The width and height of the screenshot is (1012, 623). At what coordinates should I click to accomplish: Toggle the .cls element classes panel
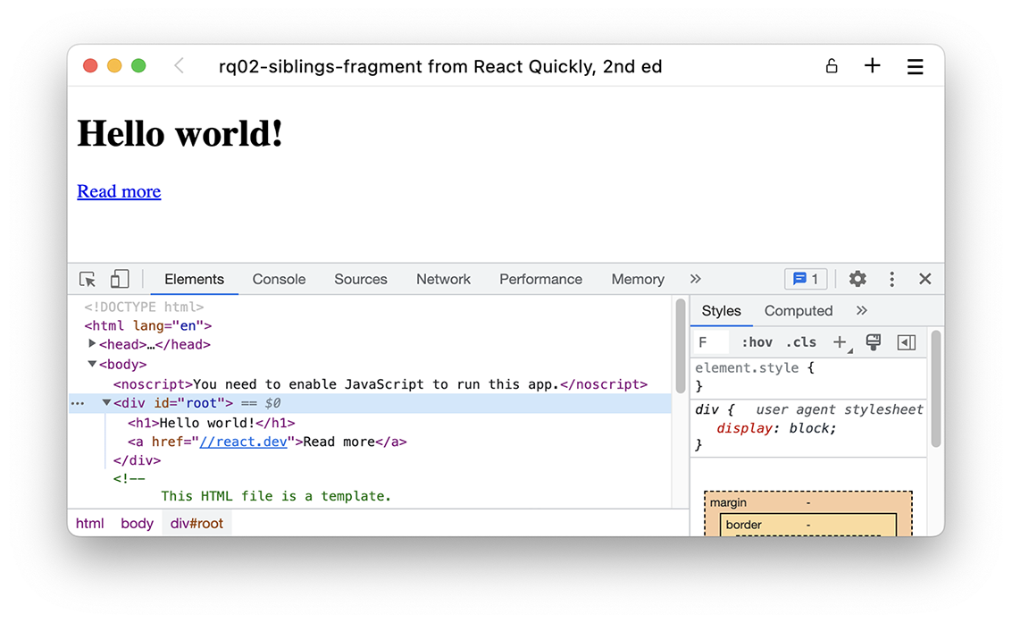point(801,342)
